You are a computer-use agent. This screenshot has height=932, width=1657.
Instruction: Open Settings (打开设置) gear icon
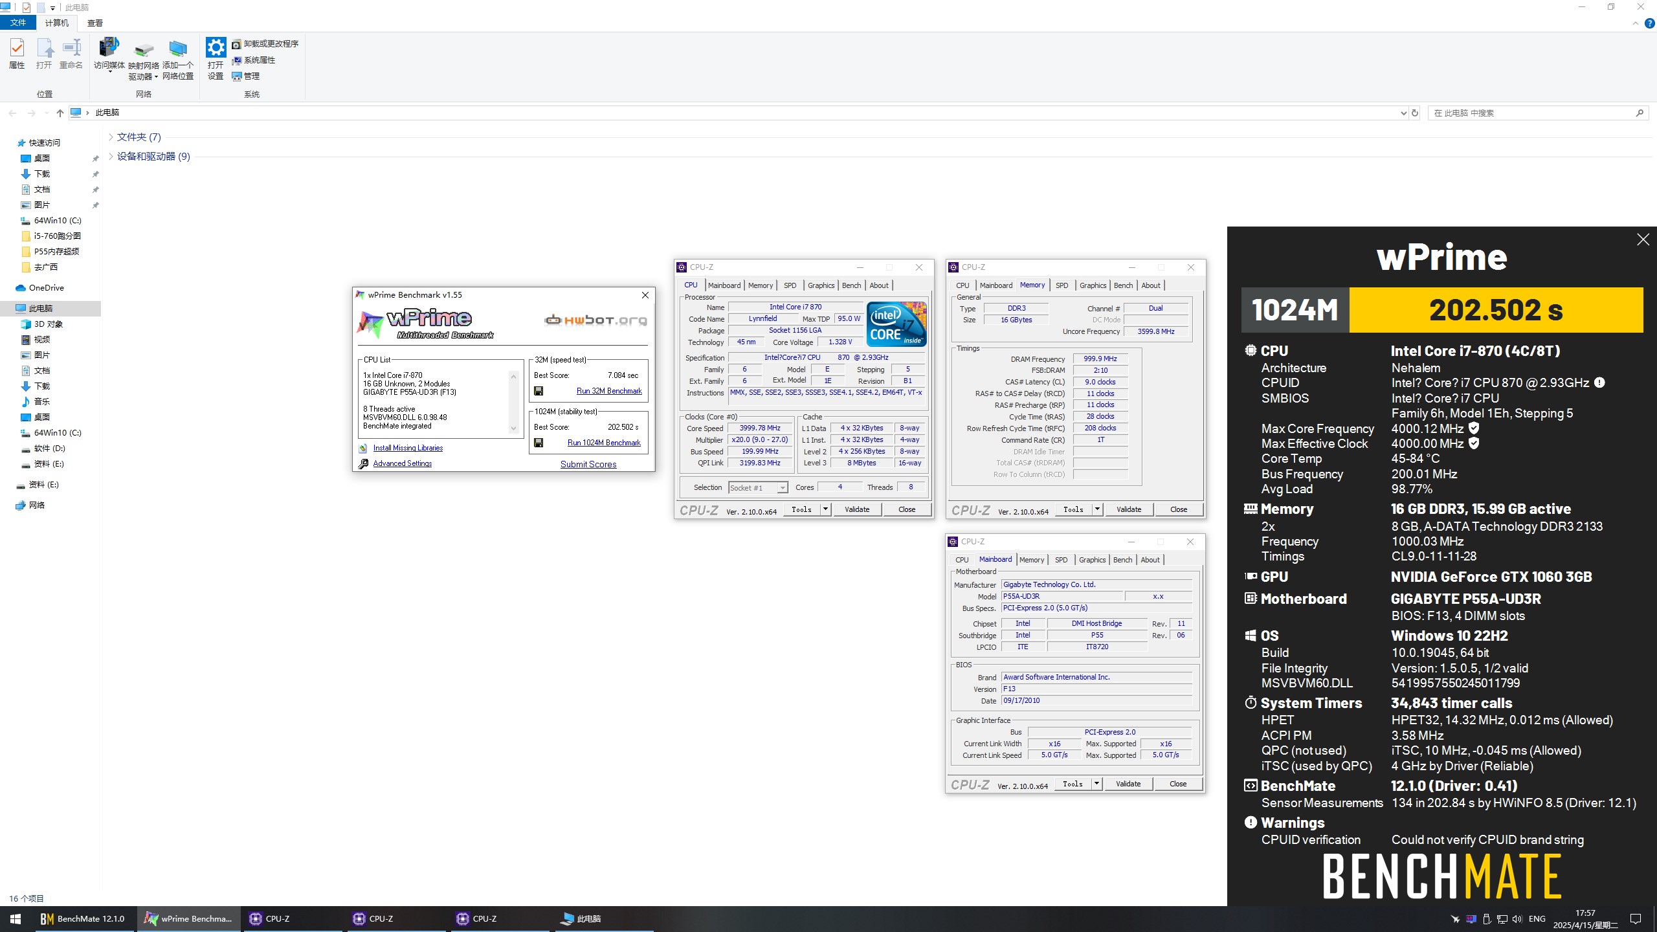pyautogui.click(x=216, y=60)
